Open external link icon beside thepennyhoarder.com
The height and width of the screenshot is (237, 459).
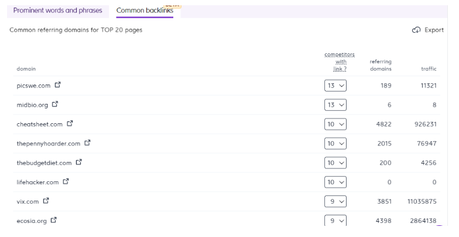coord(88,143)
